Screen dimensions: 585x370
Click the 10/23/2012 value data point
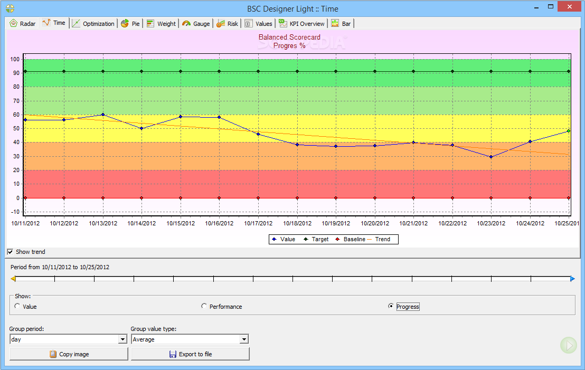pyautogui.click(x=491, y=157)
